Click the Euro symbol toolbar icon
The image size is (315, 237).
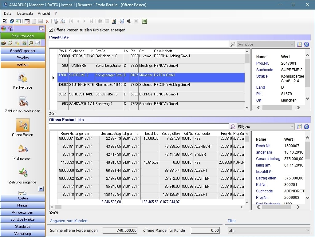click(x=129, y=21)
